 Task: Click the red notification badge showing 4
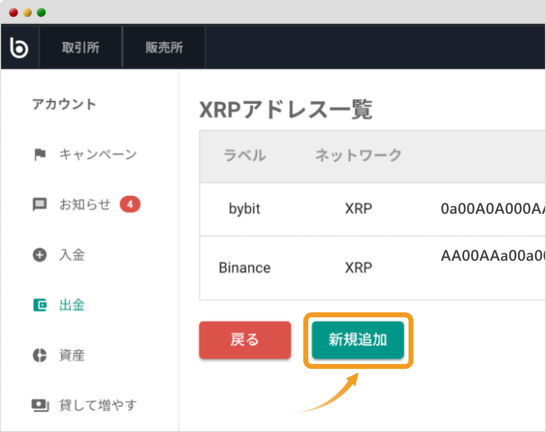(x=130, y=204)
